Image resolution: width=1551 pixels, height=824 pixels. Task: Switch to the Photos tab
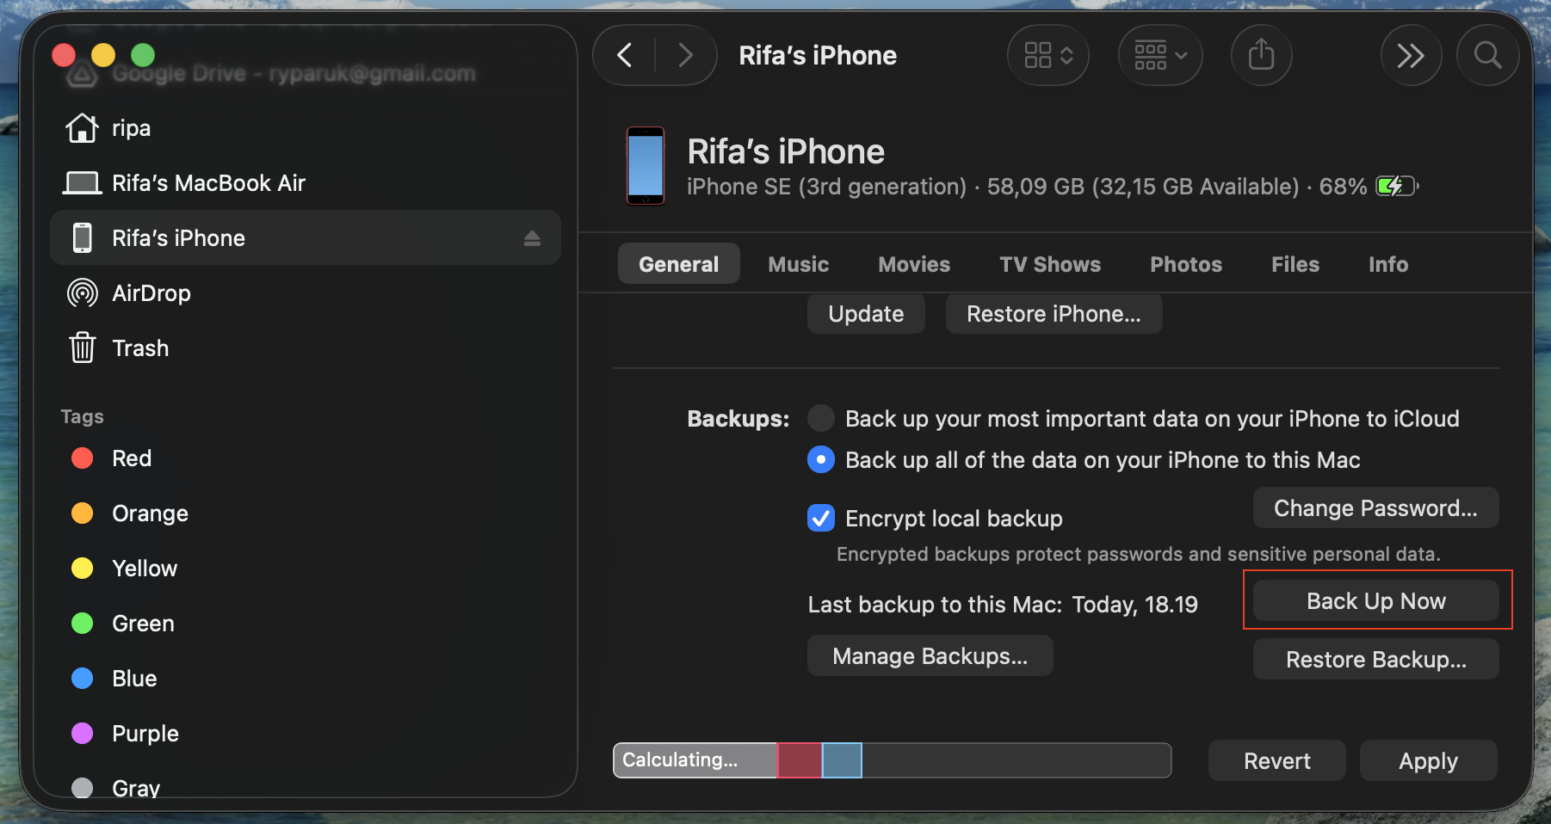(x=1185, y=264)
